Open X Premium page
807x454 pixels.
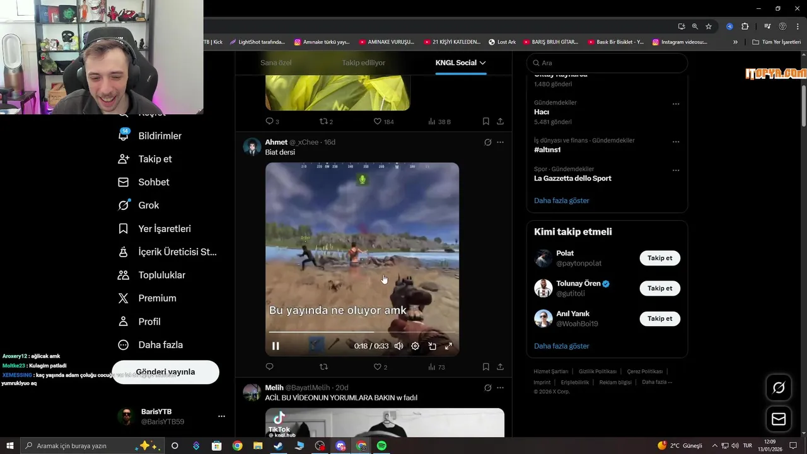(x=147, y=298)
